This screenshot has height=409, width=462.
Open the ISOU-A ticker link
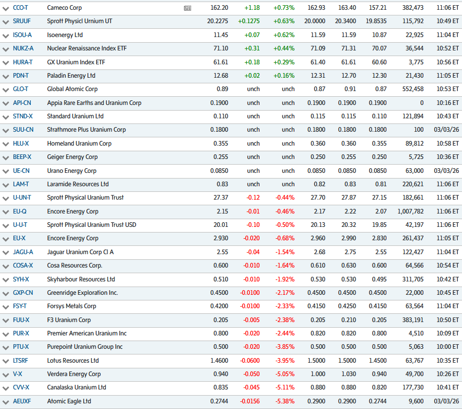pos(22,35)
